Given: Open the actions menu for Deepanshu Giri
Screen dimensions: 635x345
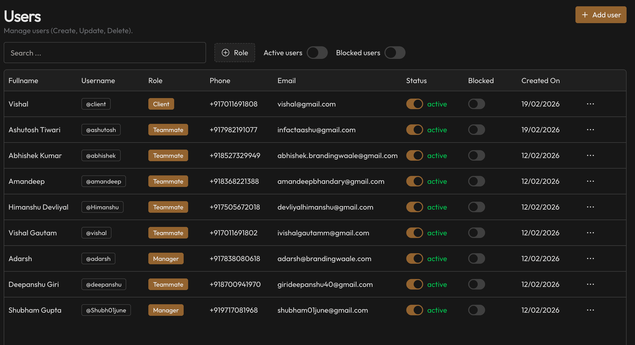Looking at the screenshot, I should coord(590,284).
